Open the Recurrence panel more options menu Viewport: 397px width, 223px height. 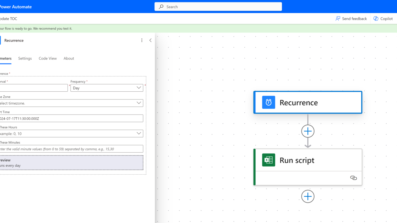point(142,40)
